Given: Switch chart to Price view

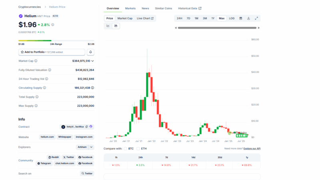Looking at the screenshot, I should pos(109,18).
